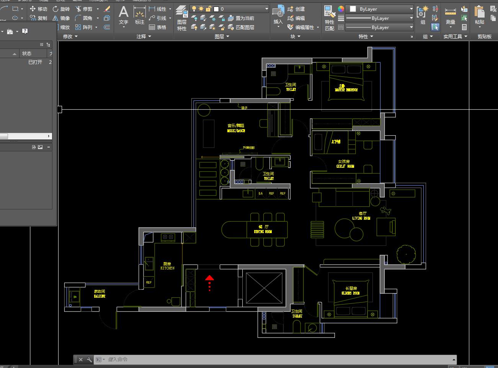
Task: Click 匹配图层 (Match Layer) button
Action: (x=241, y=27)
